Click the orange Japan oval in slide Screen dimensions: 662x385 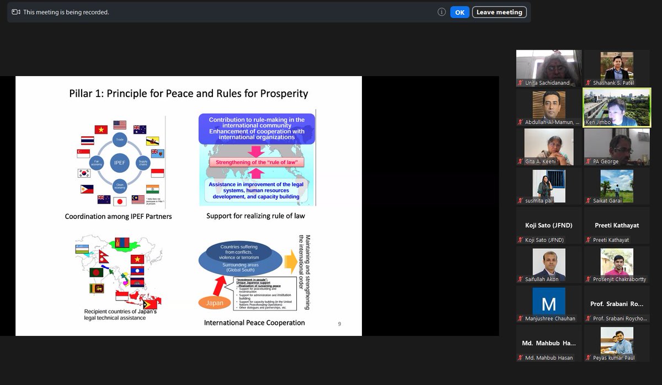point(215,303)
